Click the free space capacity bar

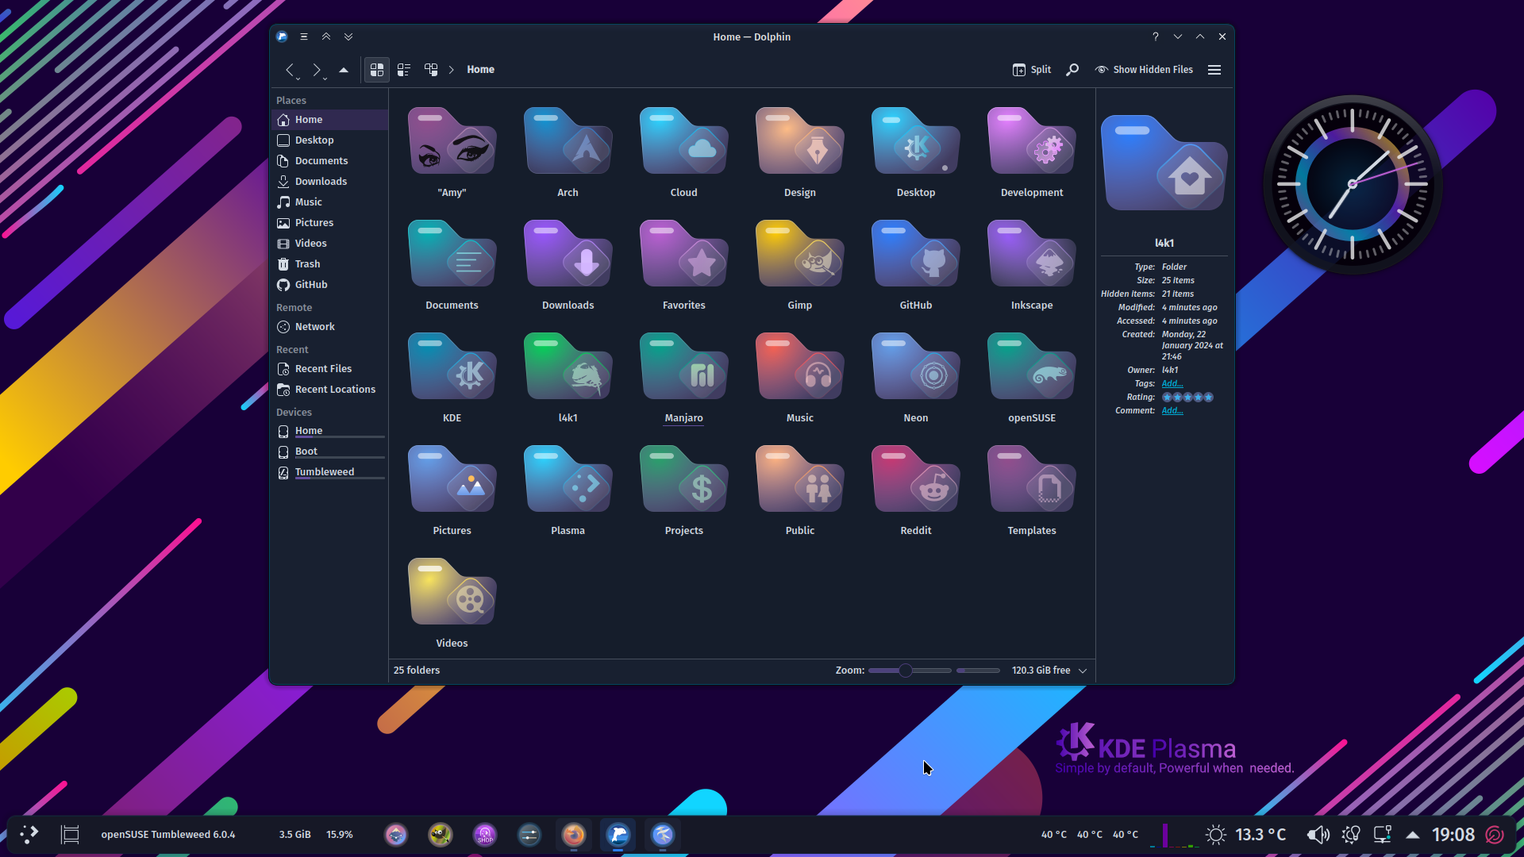pos(978,671)
